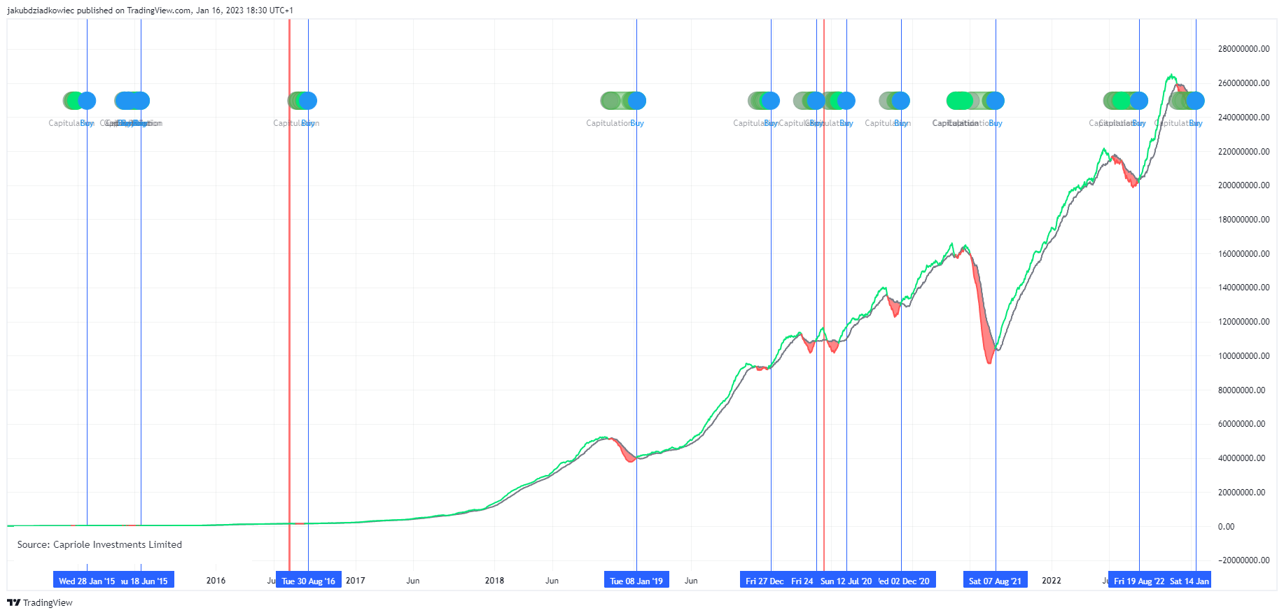Screen dimensions: 1284x615
Task: Click the blue Buy circle on the Tue 30 Aug '16 line
Action: [308, 101]
